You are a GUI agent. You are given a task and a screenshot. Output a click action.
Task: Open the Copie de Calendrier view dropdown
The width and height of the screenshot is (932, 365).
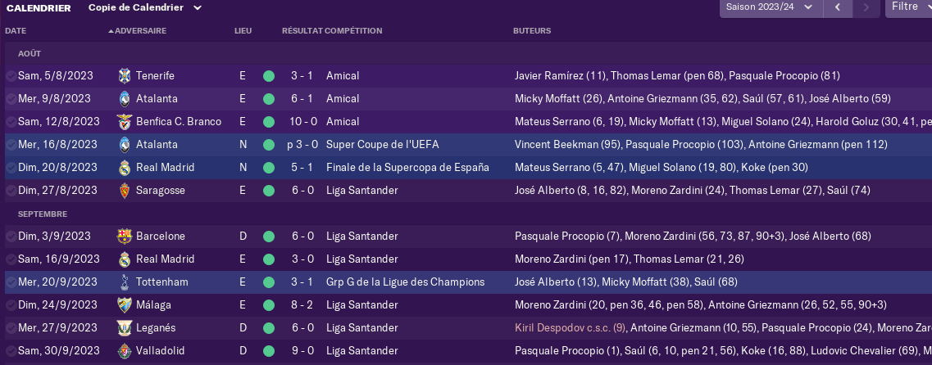145,7
